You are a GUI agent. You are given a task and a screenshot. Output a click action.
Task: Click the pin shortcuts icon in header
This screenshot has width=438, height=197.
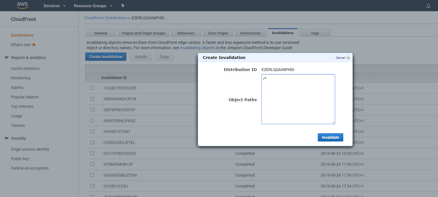pyautogui.click(x=123, y=6)
